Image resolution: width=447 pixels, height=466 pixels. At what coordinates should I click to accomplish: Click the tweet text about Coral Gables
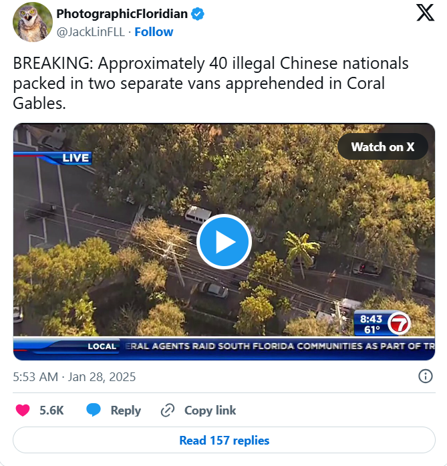[x=211, y=83]
